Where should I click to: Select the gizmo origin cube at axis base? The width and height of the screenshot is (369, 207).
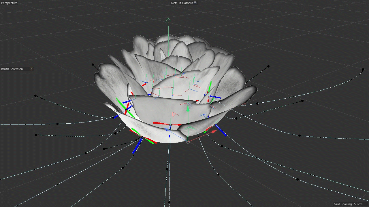pos(188,142)
